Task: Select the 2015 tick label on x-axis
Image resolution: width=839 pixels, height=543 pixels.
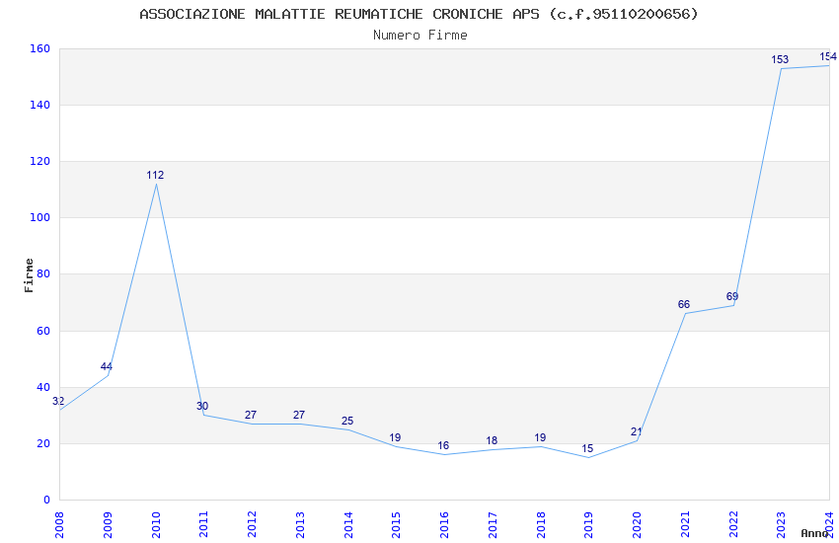Action: 396,524
